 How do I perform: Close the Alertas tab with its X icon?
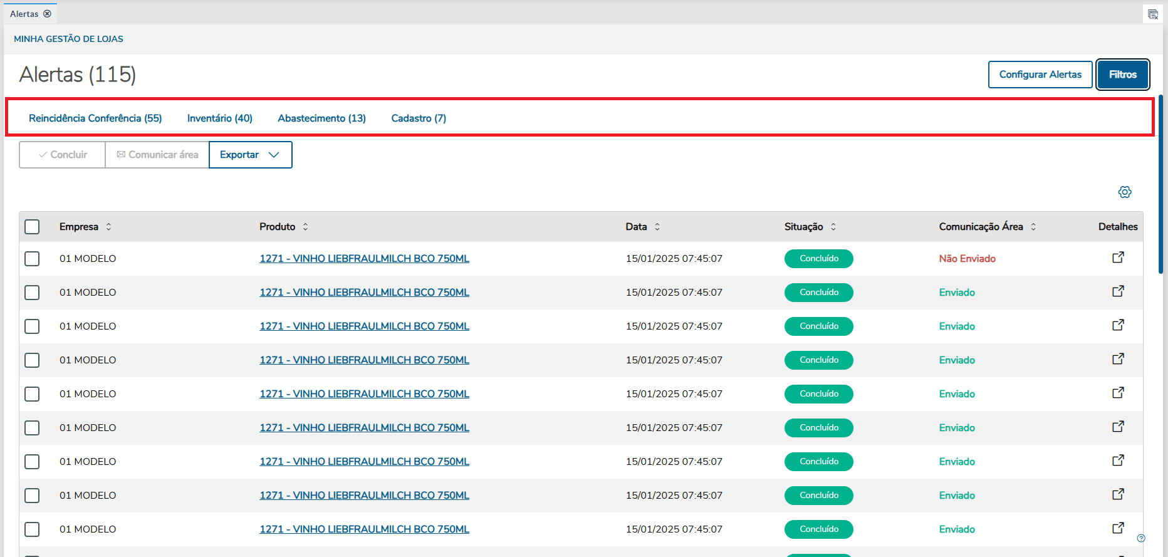pyautogui.click(x=47, y=14)
